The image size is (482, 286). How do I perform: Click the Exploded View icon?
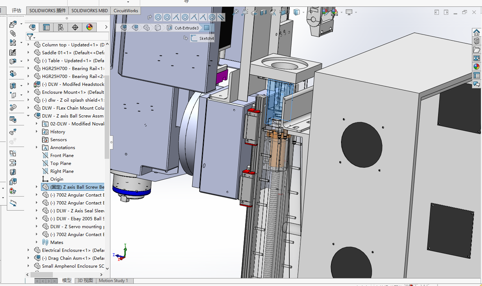click(x=13, y=132)
